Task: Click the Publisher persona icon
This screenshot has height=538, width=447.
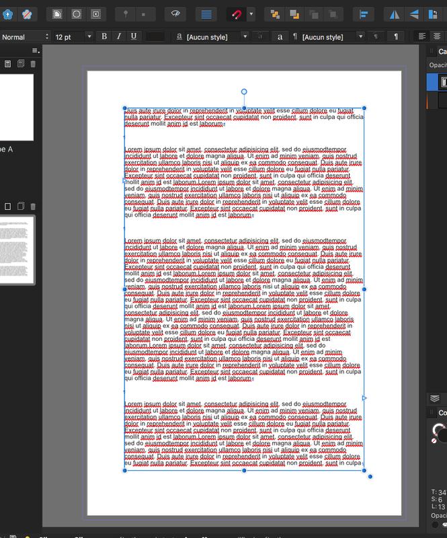Action: tap(7, 14)
